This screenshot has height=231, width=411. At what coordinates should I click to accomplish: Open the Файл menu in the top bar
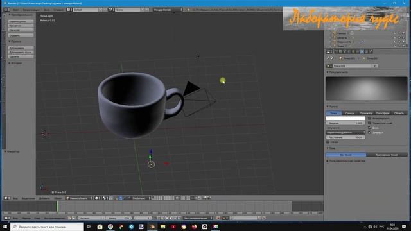click(15, 10)
